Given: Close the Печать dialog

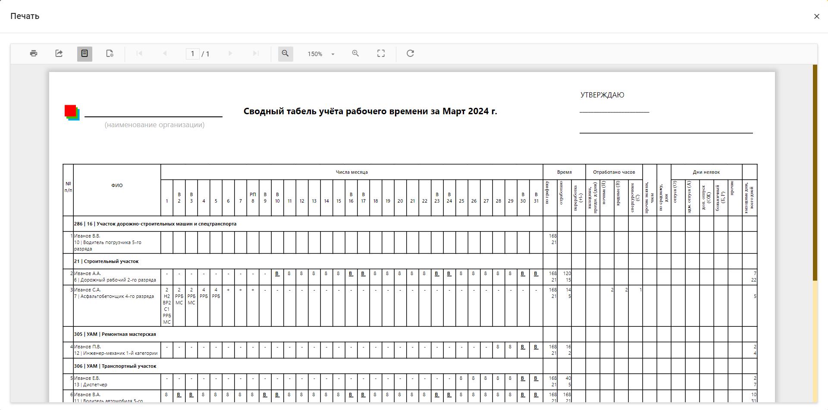Looking at the screenshot, I should pos(816,16).
